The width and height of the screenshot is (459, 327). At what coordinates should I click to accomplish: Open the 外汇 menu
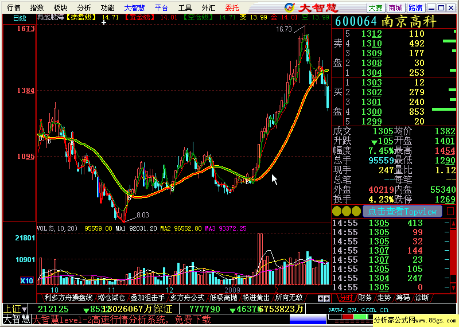pyautogui.click(x=208, y=8)
